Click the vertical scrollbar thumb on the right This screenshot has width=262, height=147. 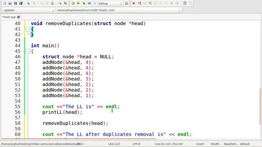click(x=260, y=107)
